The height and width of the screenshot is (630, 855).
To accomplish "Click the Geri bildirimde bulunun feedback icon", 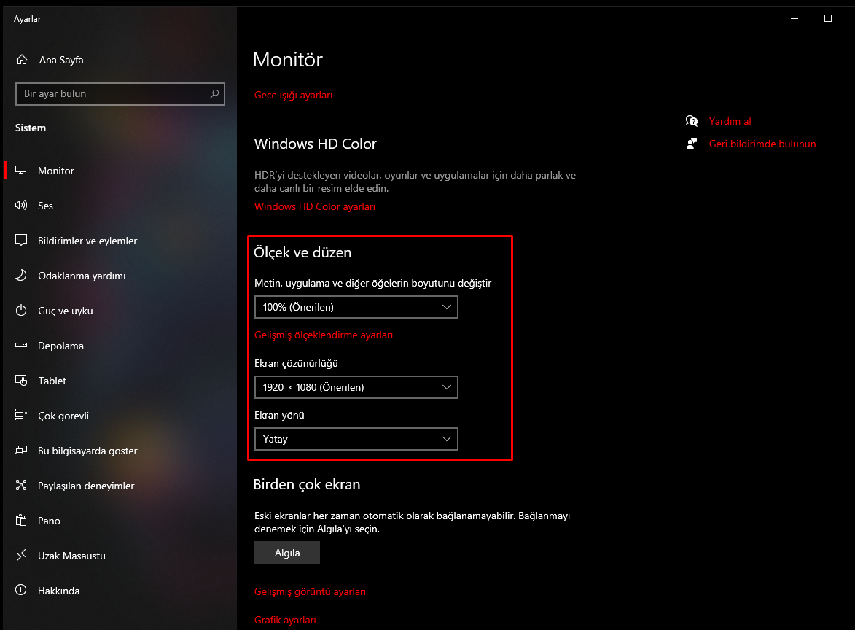I will pyautogui.click(x=692, y=144).
